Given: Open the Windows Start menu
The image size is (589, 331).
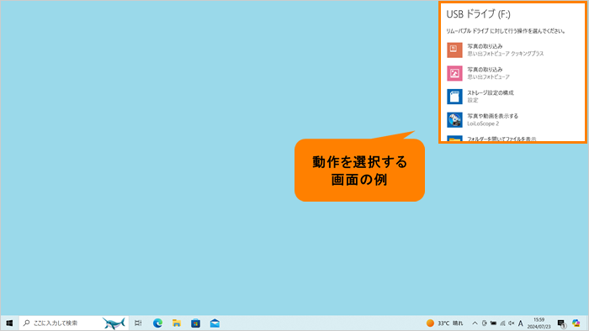Looking at the screenshot, I should click(10, 323).
